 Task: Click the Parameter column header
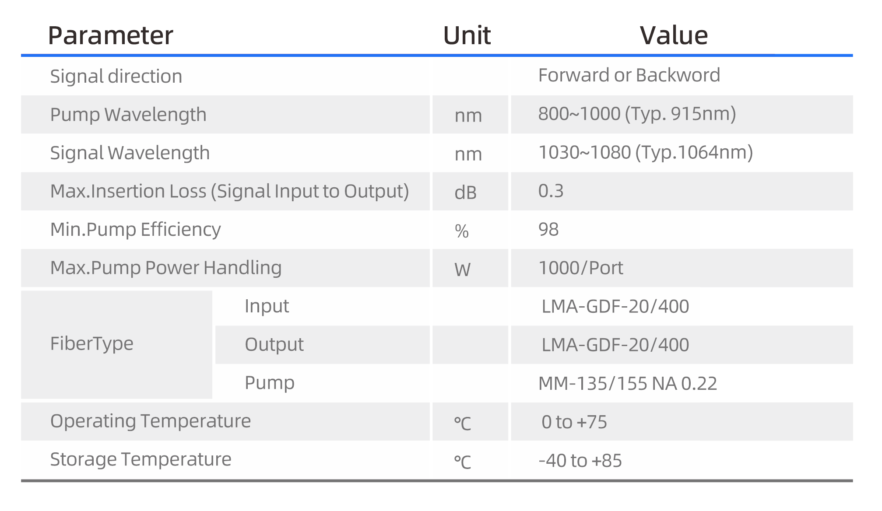[110, 35]
